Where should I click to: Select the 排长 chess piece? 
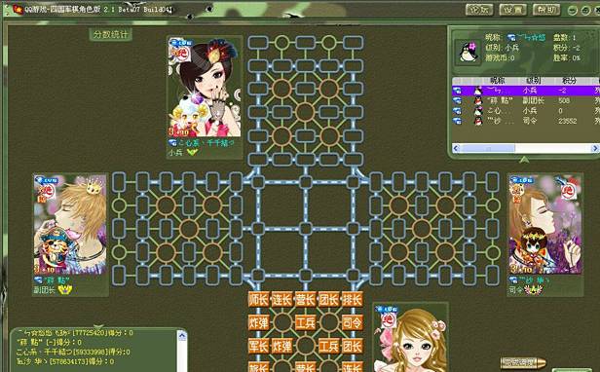coord(352,299)
